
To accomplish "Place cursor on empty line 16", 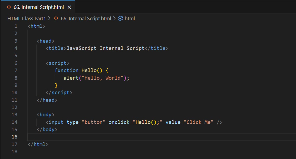I will click(x=108, y=137).
